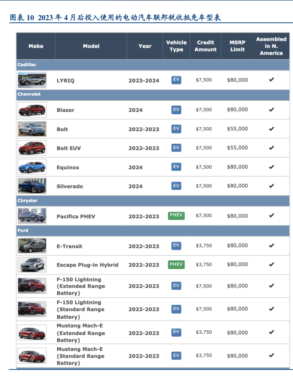
Task: Click the $3,750 credit amount for E-Transit
Action: tap(204, 246)
